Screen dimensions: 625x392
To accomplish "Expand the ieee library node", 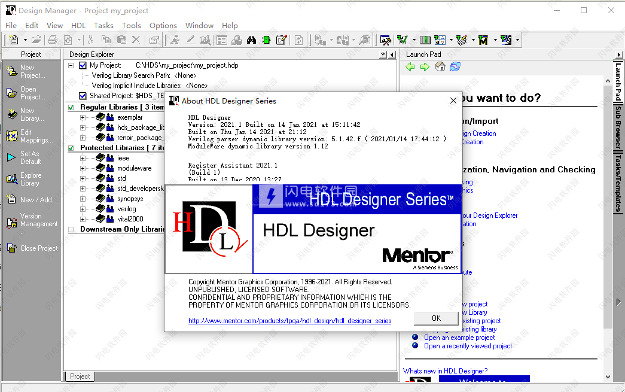I will point(83,159).
